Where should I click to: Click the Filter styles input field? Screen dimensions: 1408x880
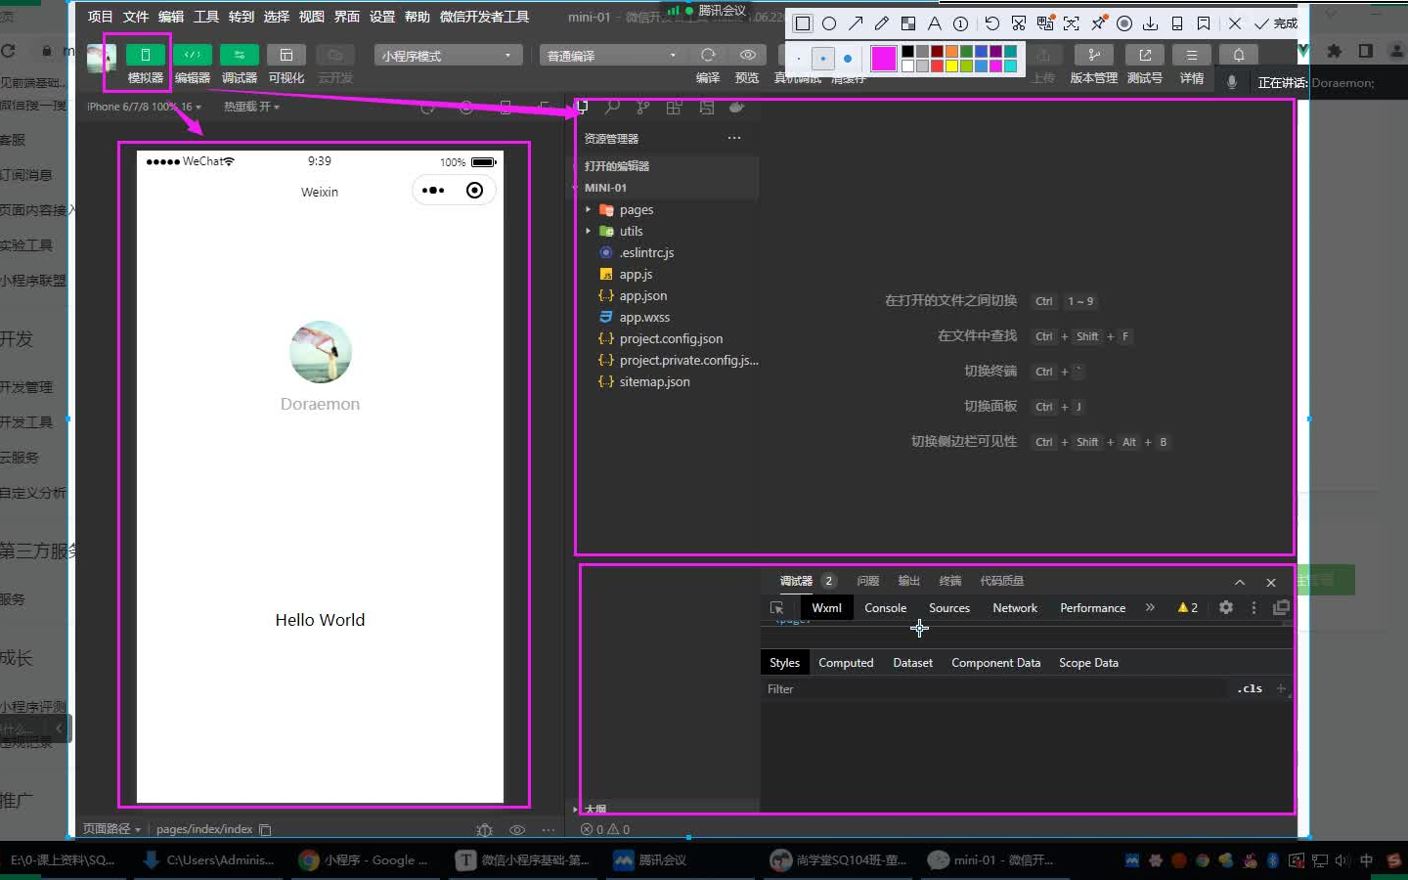pos(992,689)
